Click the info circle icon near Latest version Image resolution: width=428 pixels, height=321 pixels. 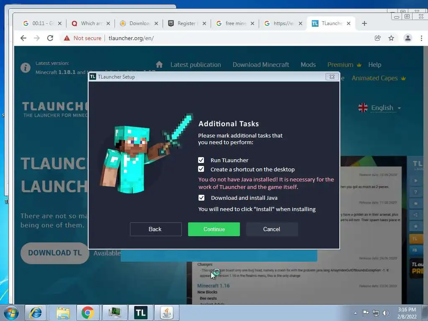click(25, 67)
